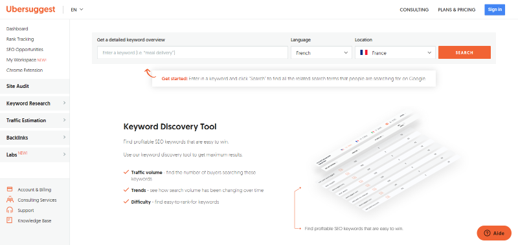Click into the keyword input field
This screenshot has width=518, height=245.
click(x=192, y=52)
